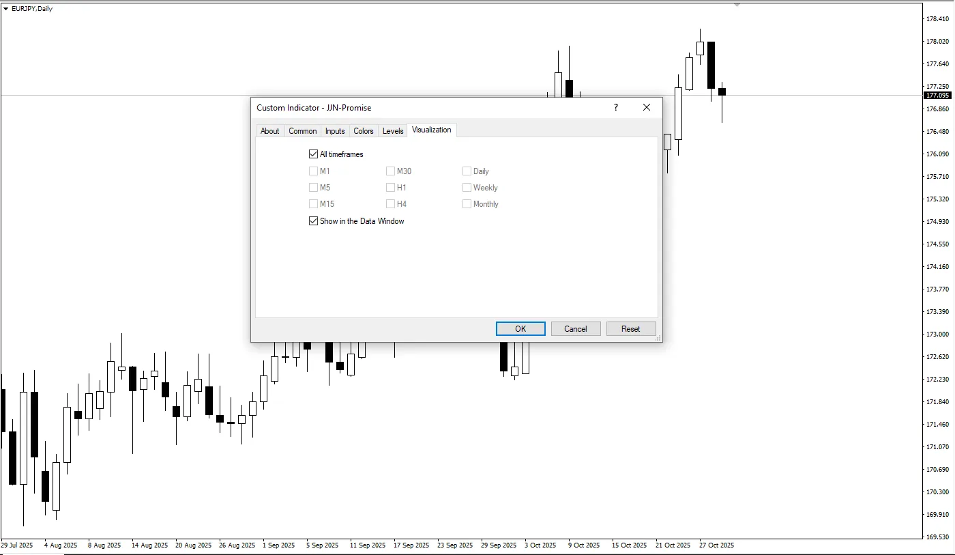Toggle the Daily timeframe checkbox

467,171
